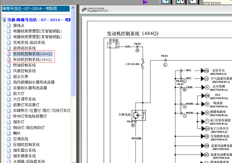Image resolution: width=232 pixels, height=163 pixels.
Task: Click the tree panel vertical scrollbar thumb
Action: click(73, 53)
